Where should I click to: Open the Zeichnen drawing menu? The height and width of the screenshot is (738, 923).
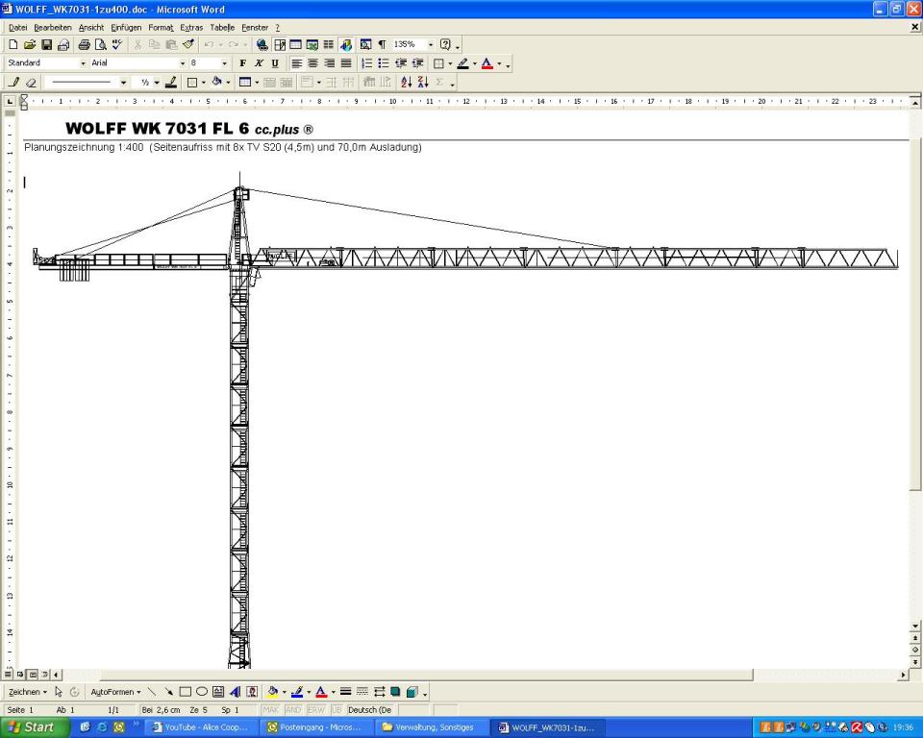tap(27, 692)
